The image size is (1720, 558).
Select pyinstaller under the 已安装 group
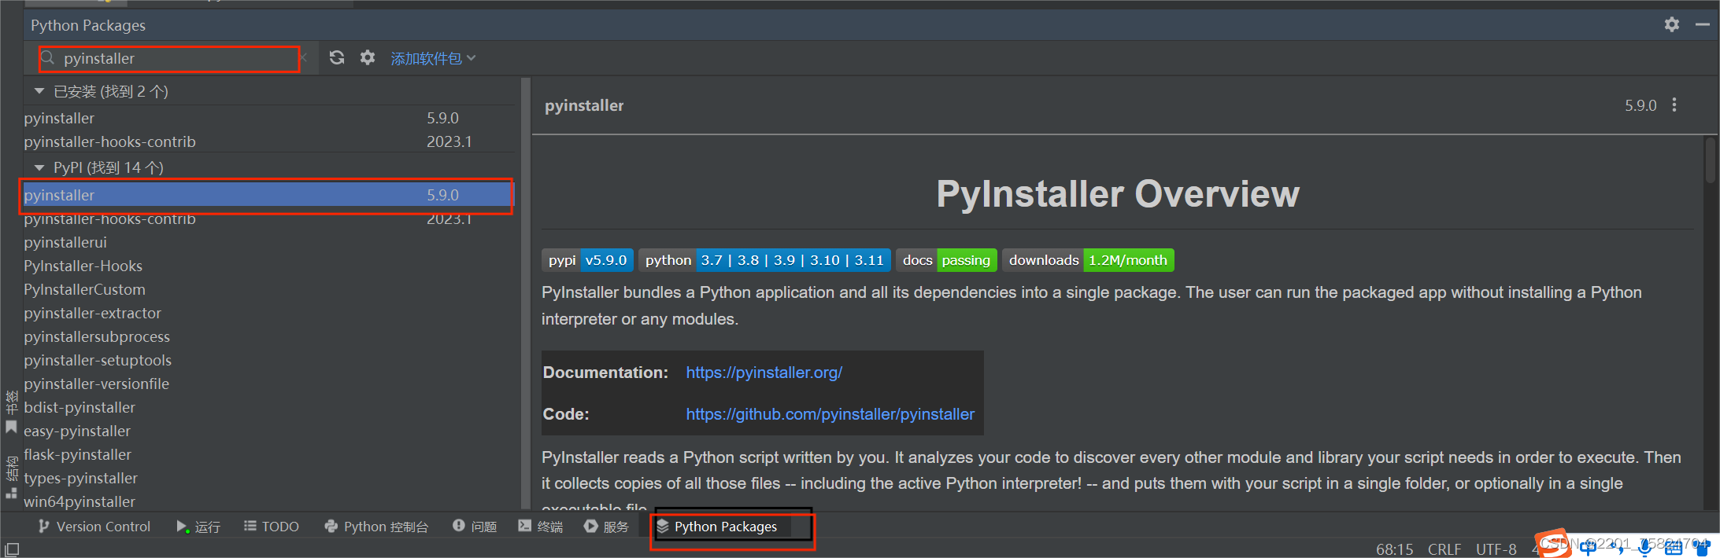268,118
